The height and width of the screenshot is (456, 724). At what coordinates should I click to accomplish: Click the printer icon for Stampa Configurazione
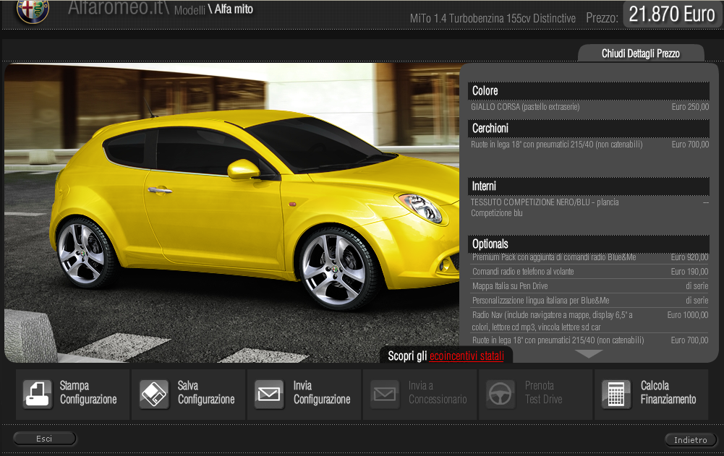click(38, 395)
